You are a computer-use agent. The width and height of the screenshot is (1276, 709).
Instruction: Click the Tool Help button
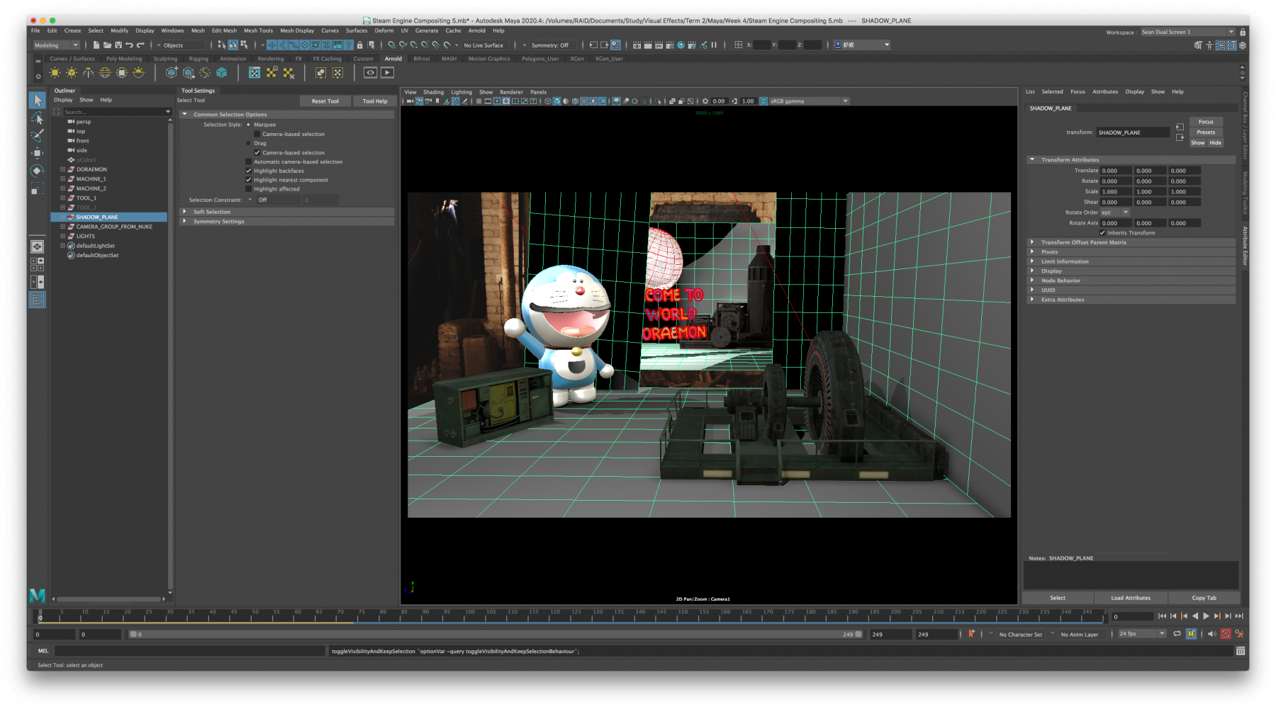(375, 101)
